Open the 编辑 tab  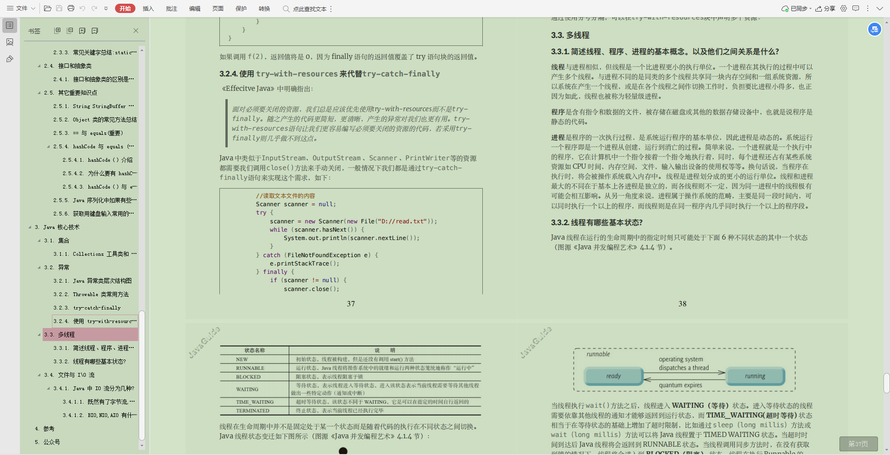pyautogui.click(x=195, y=8)
